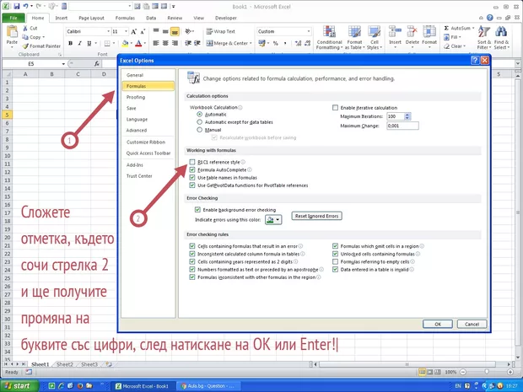Click the Cut scissors icon

[x=25, y=29]
